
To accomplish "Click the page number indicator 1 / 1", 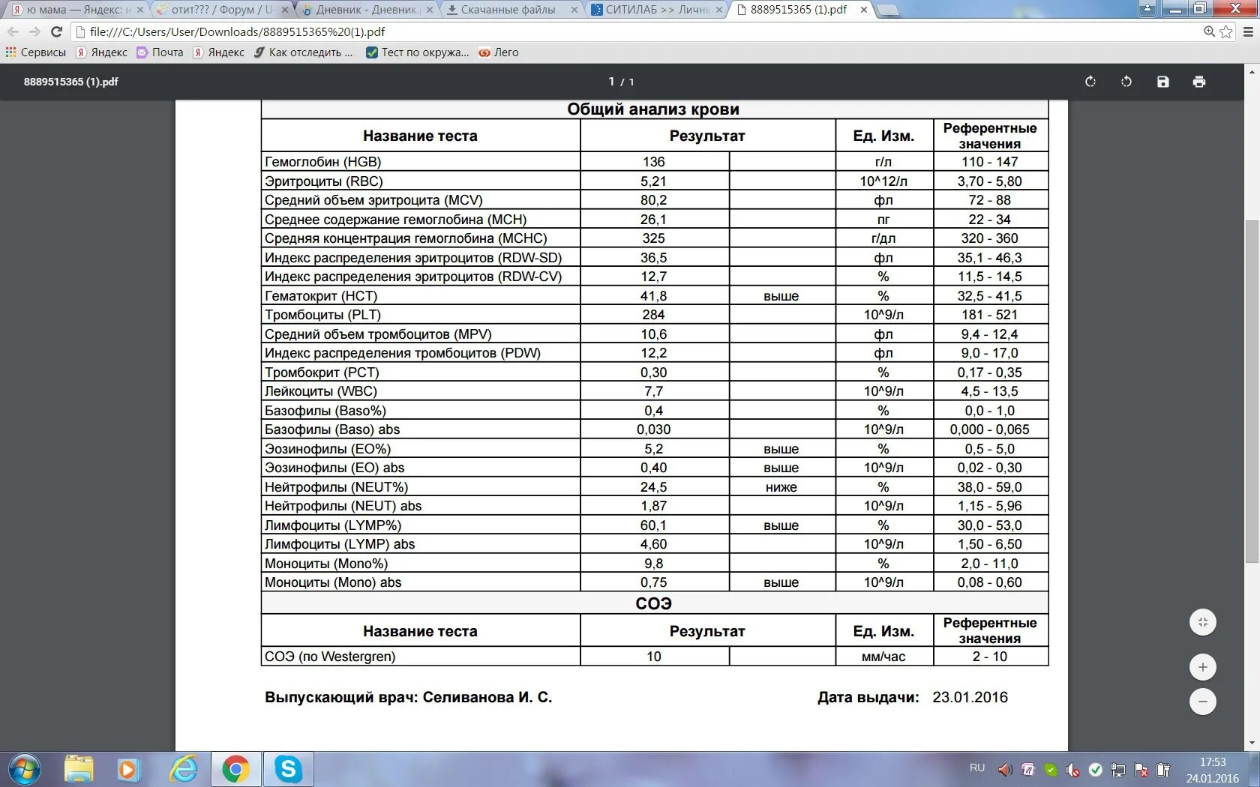I will point(622,82).
